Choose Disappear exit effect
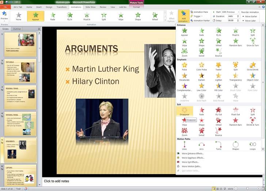266x191 pixels. (185, 111)
